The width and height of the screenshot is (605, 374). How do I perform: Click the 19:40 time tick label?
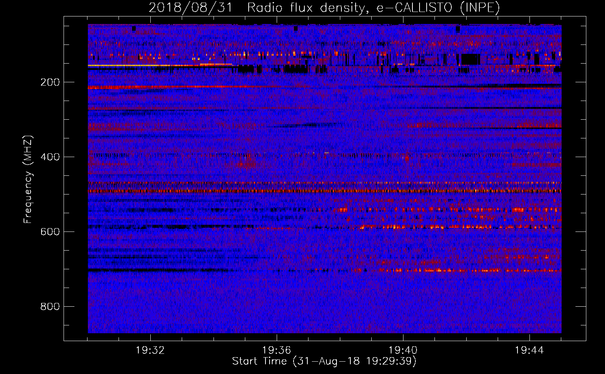tap(403, 350)
